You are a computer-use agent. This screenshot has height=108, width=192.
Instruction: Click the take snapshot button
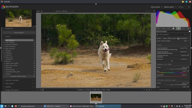tap(19, 33)
